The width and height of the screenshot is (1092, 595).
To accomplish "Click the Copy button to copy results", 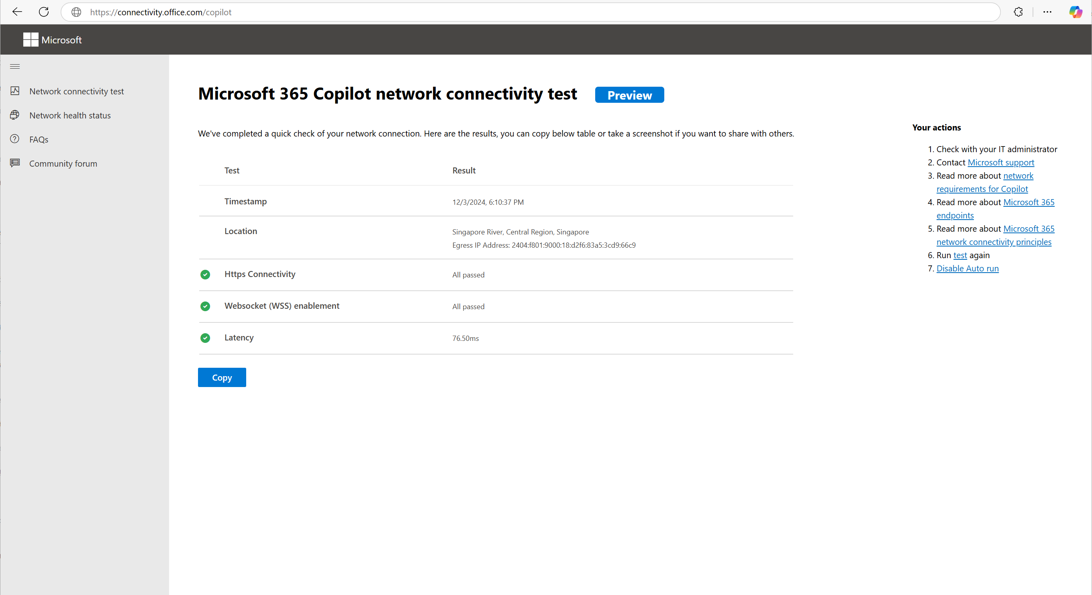I will pyautogui.click(x=221, y=377).
